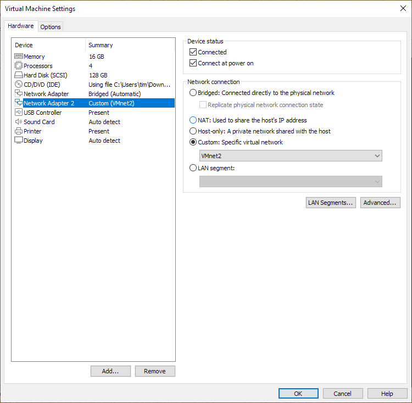The height and width of the screenshot is (403, 412).
Task: Click the USB Controller icon
Action: 18,113
